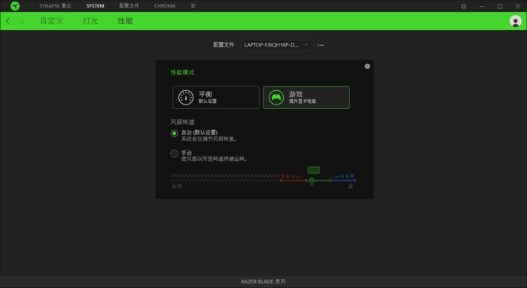
Task: Open the profile three-dots menu
Action: 321,45
